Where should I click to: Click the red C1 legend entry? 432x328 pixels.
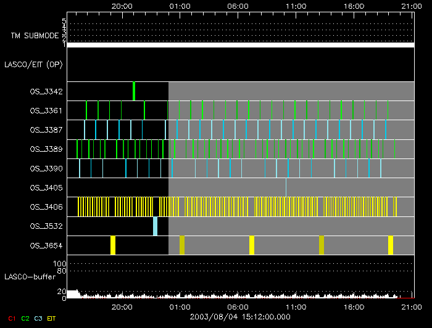click(11, 318)
